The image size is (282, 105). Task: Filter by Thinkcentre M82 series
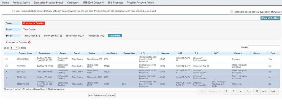click(96, 36)
